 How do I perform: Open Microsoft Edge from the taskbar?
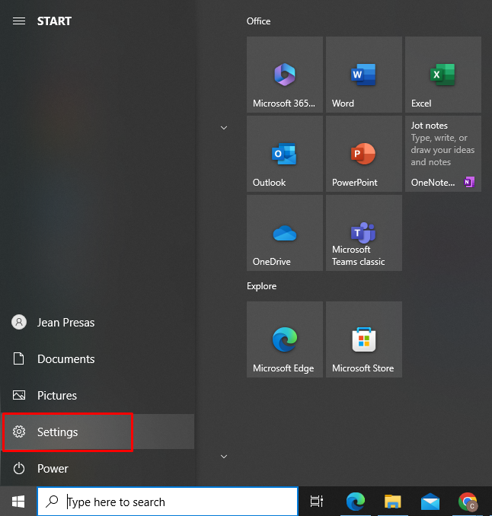point(356,502)
